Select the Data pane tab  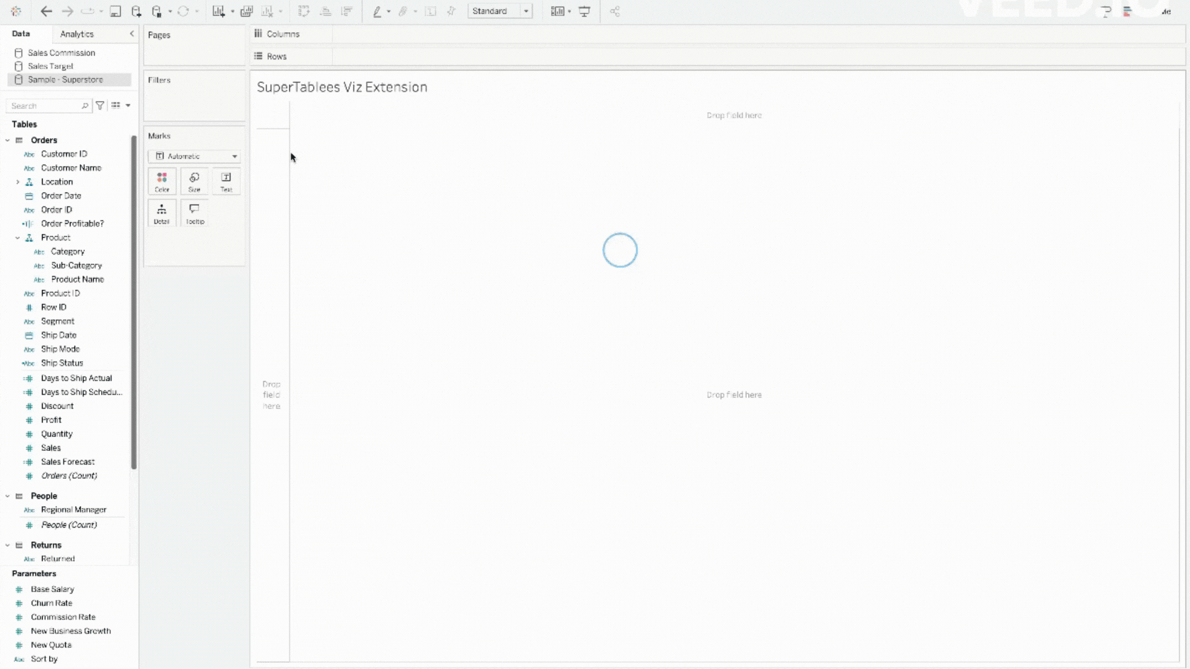click(21, 34)
